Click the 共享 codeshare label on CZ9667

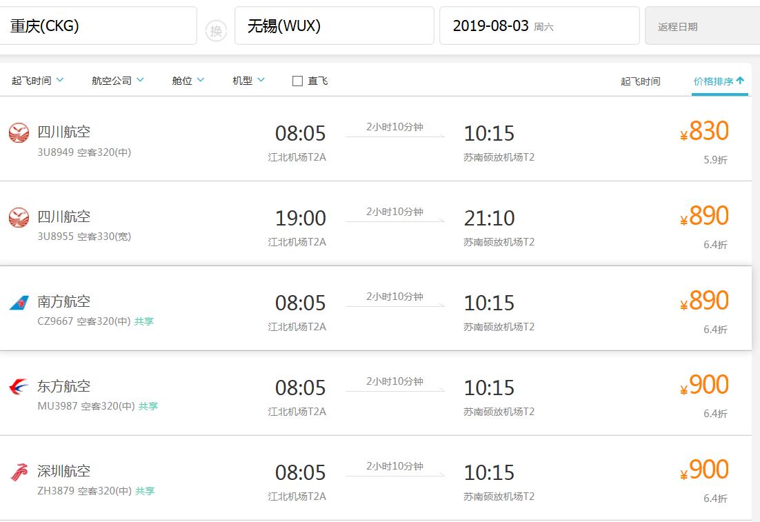coord(144,321)
